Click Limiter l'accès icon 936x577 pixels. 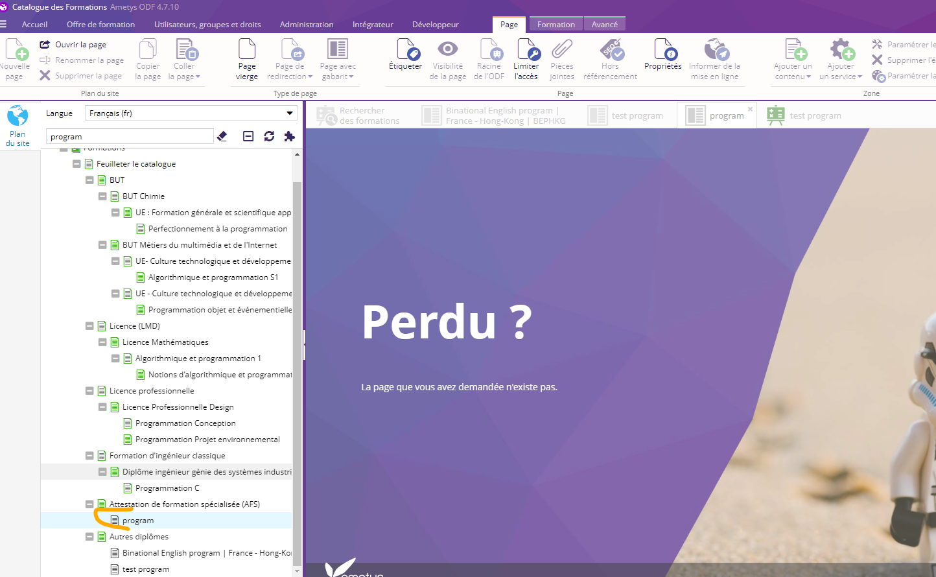point(528,49)
